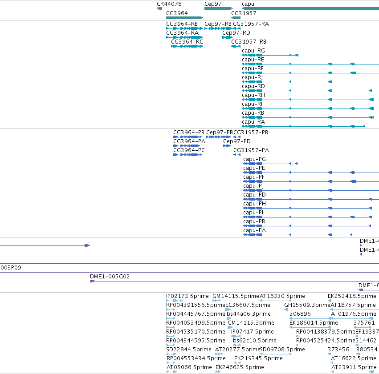Screen dimensions: 379x374
Task: Click the CR44078 gene label
Action: [169, 4]
